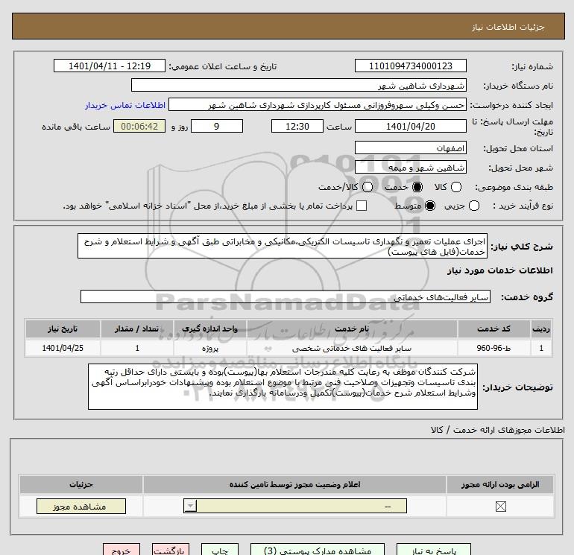Click the buyer name field شهرداری شاهین شهر

tap(299, 85)
